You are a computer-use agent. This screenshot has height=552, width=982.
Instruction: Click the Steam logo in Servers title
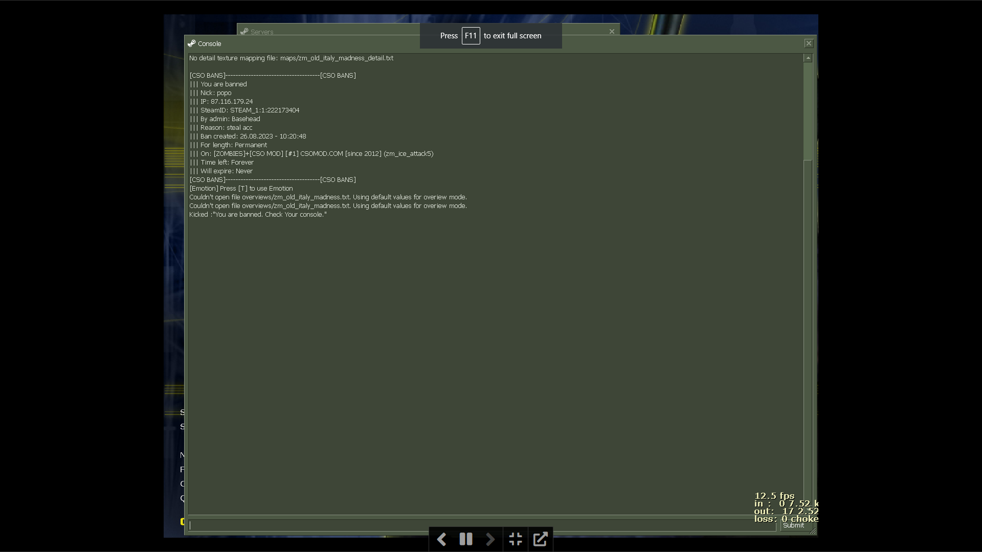pyautogui.click(x=244, y=32)
